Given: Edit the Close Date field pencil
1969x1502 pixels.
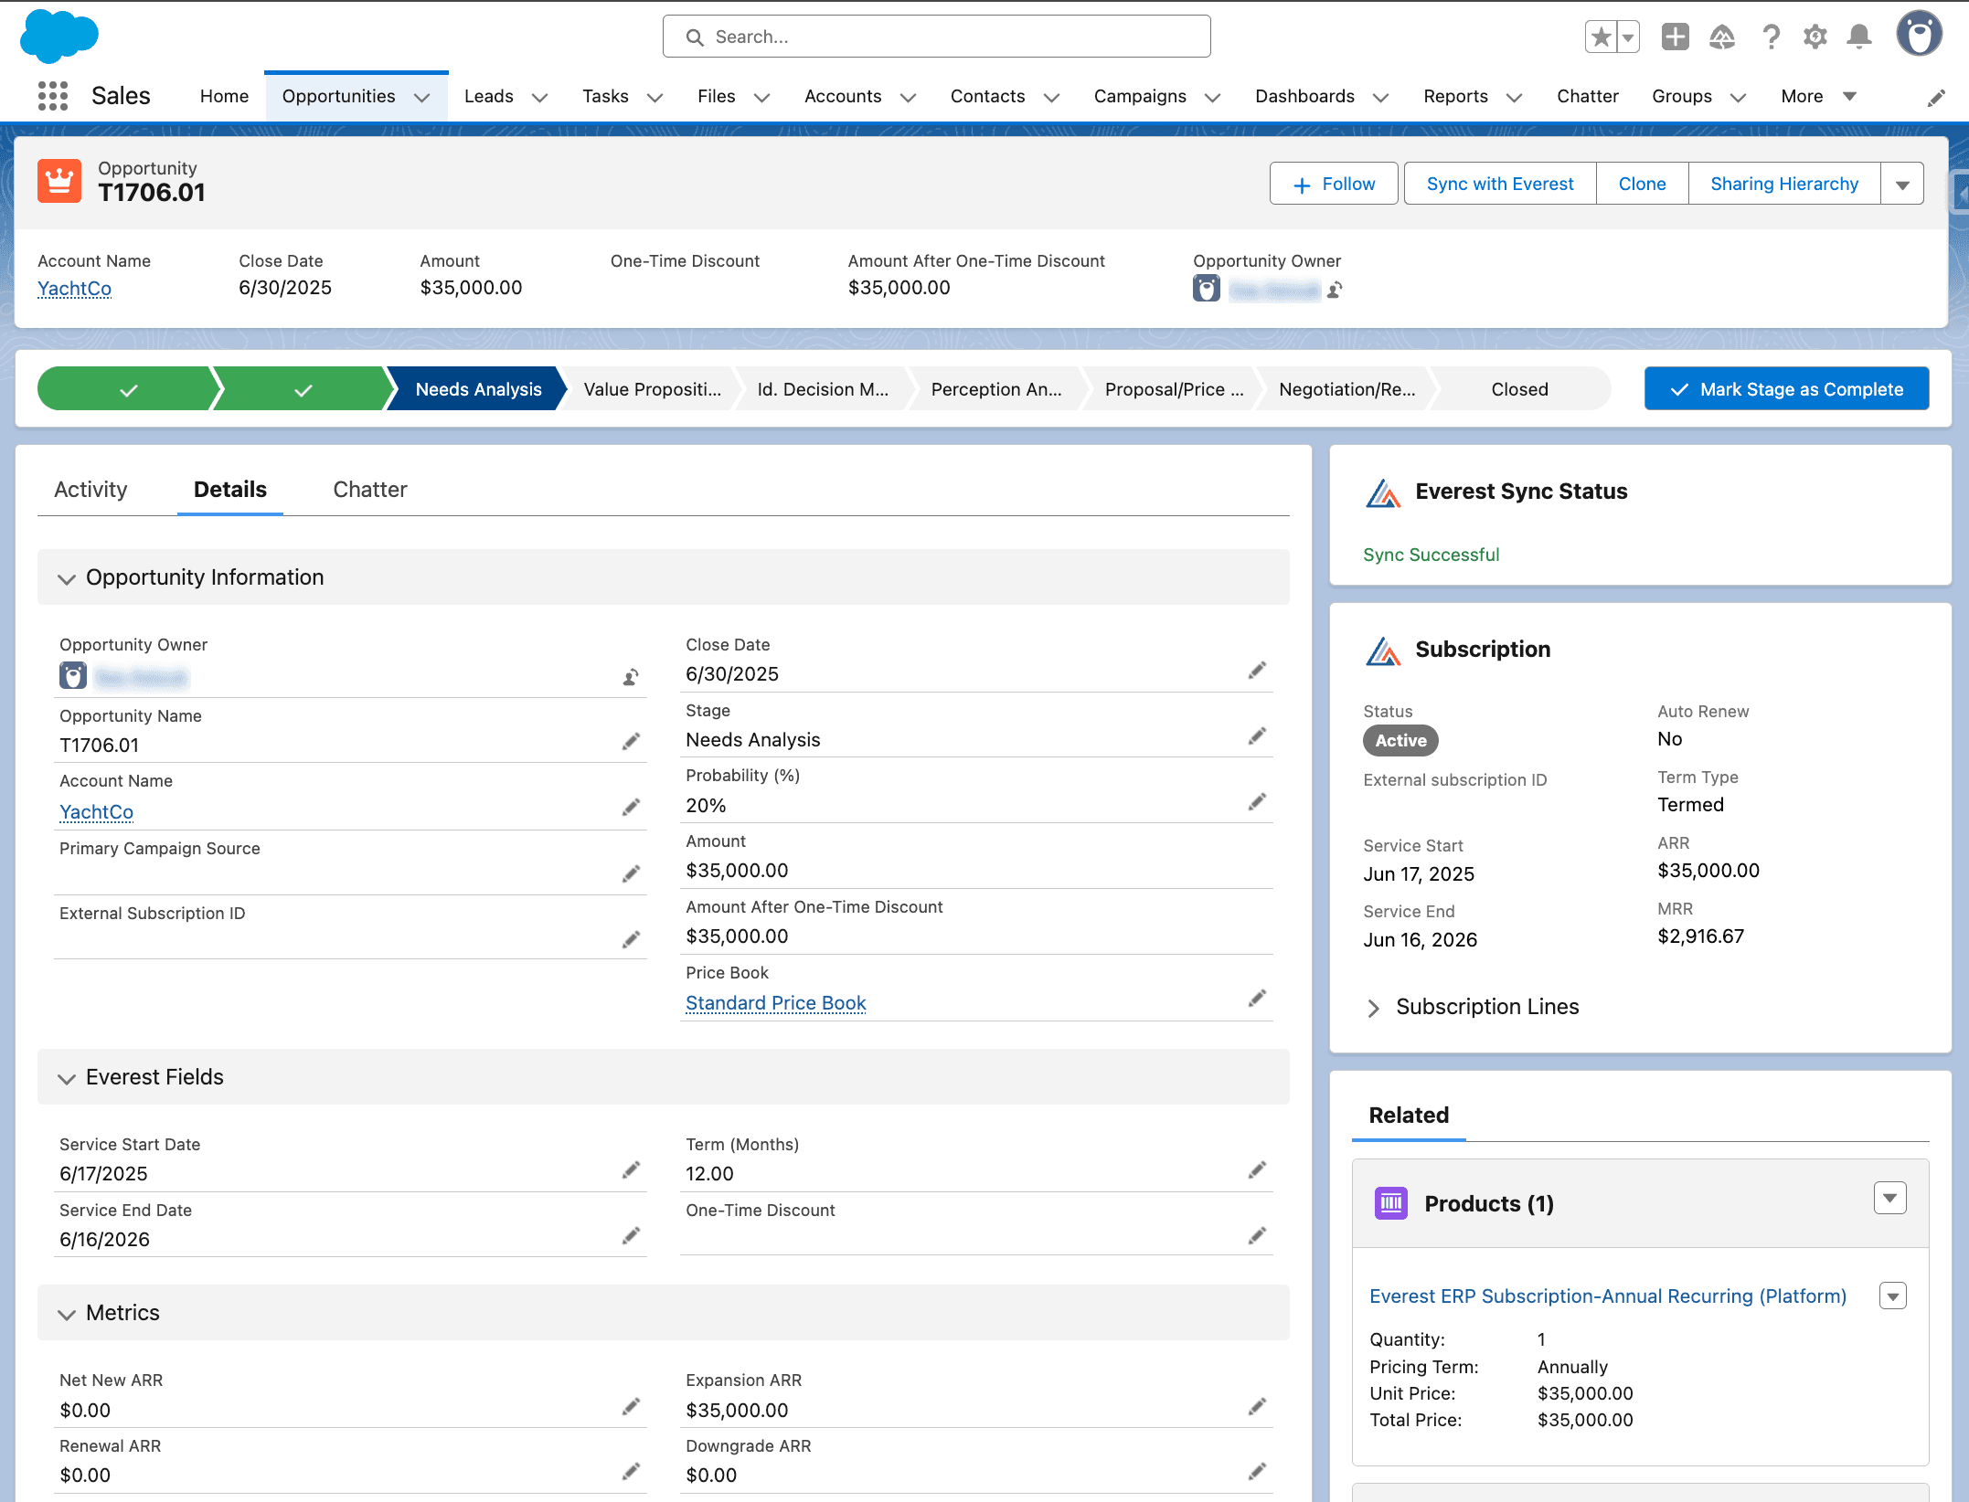Looking at the screenshot, I should [1257, 671].
